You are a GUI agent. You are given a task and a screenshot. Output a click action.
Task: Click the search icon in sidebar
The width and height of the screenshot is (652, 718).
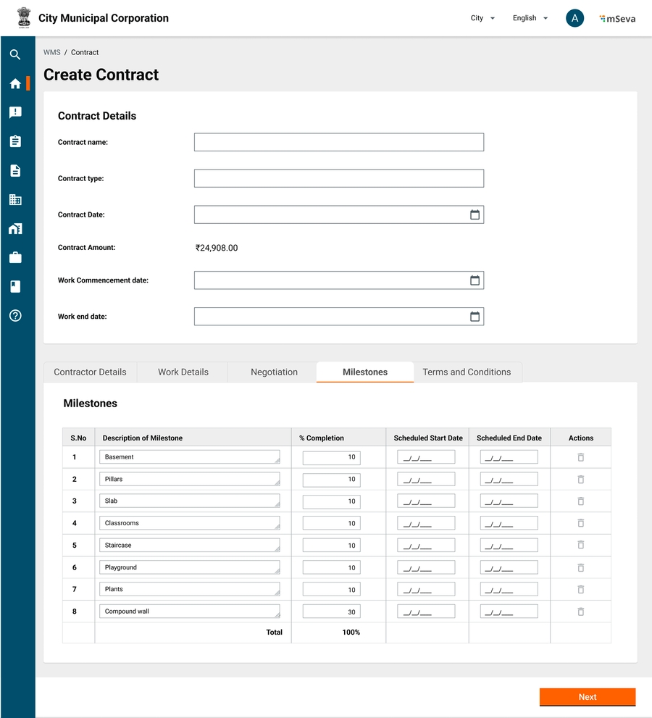15,54
